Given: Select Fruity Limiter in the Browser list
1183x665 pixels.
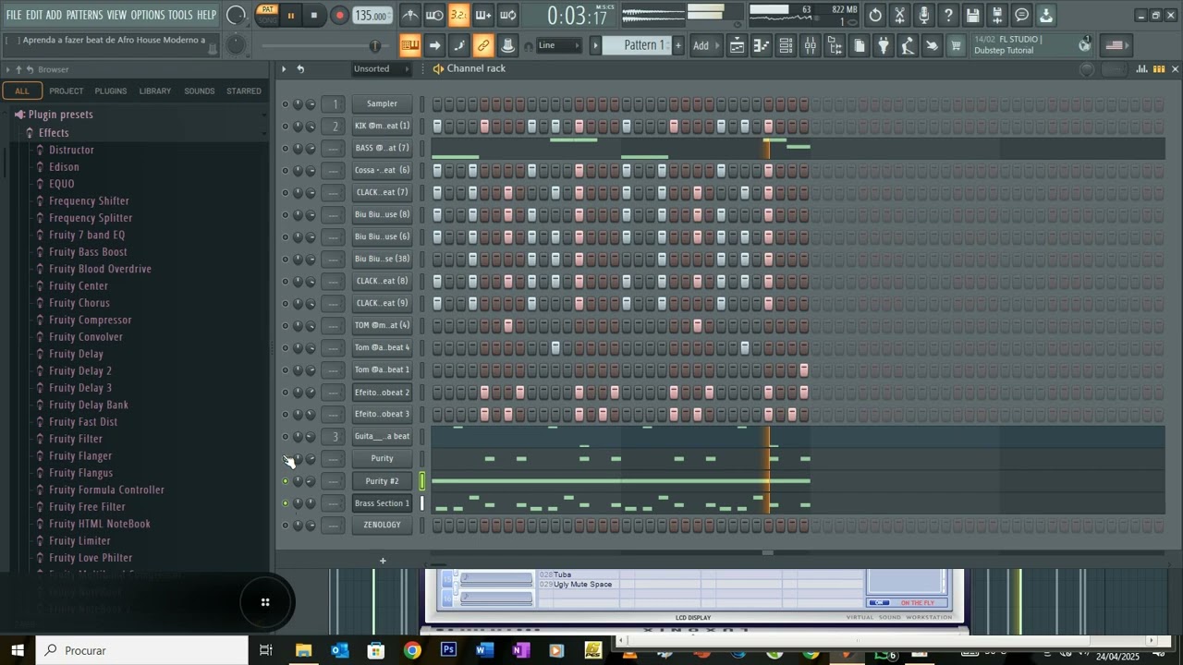Looking at the screenshot, I should coord(79,541).
